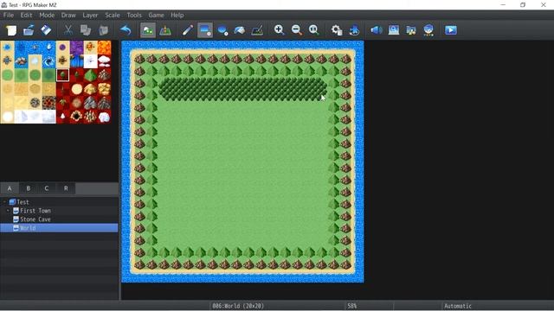554x311 pixels.
Task: Pick the white clouds tile
Action: pos(104,61)
